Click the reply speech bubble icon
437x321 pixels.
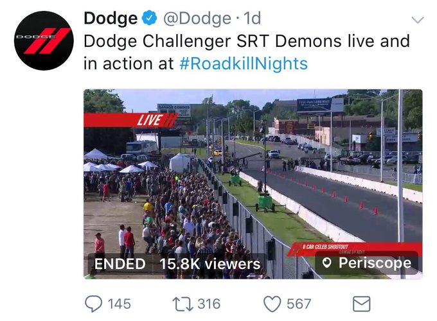tap(93, 304)
